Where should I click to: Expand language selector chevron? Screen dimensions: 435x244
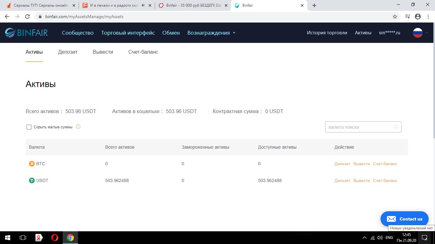click(x=427, y=33)
